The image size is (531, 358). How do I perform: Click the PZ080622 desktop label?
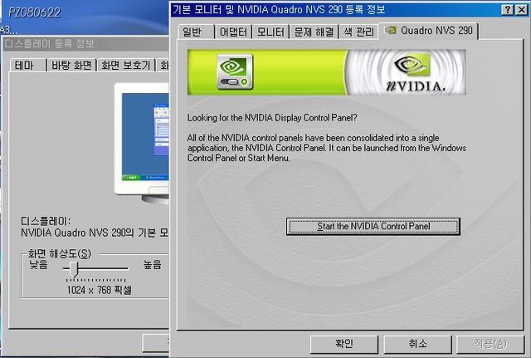(x=34, y=12)
